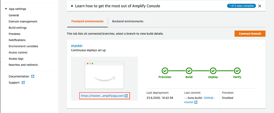Click external link icon beside Support
Screen dimensions: 274x113
click(x=23, y=83)
